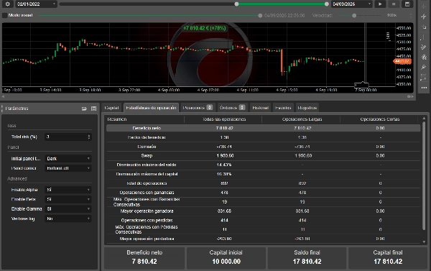Switch to the Eventos tab
The image size is (431, 271).
click(x=283, y=108)
